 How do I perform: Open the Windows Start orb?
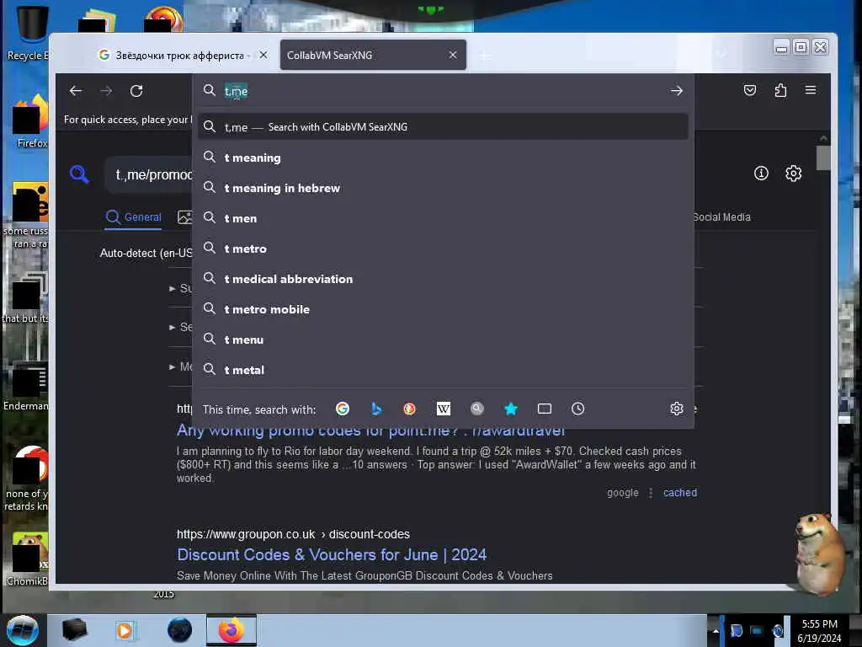[23, 630]
